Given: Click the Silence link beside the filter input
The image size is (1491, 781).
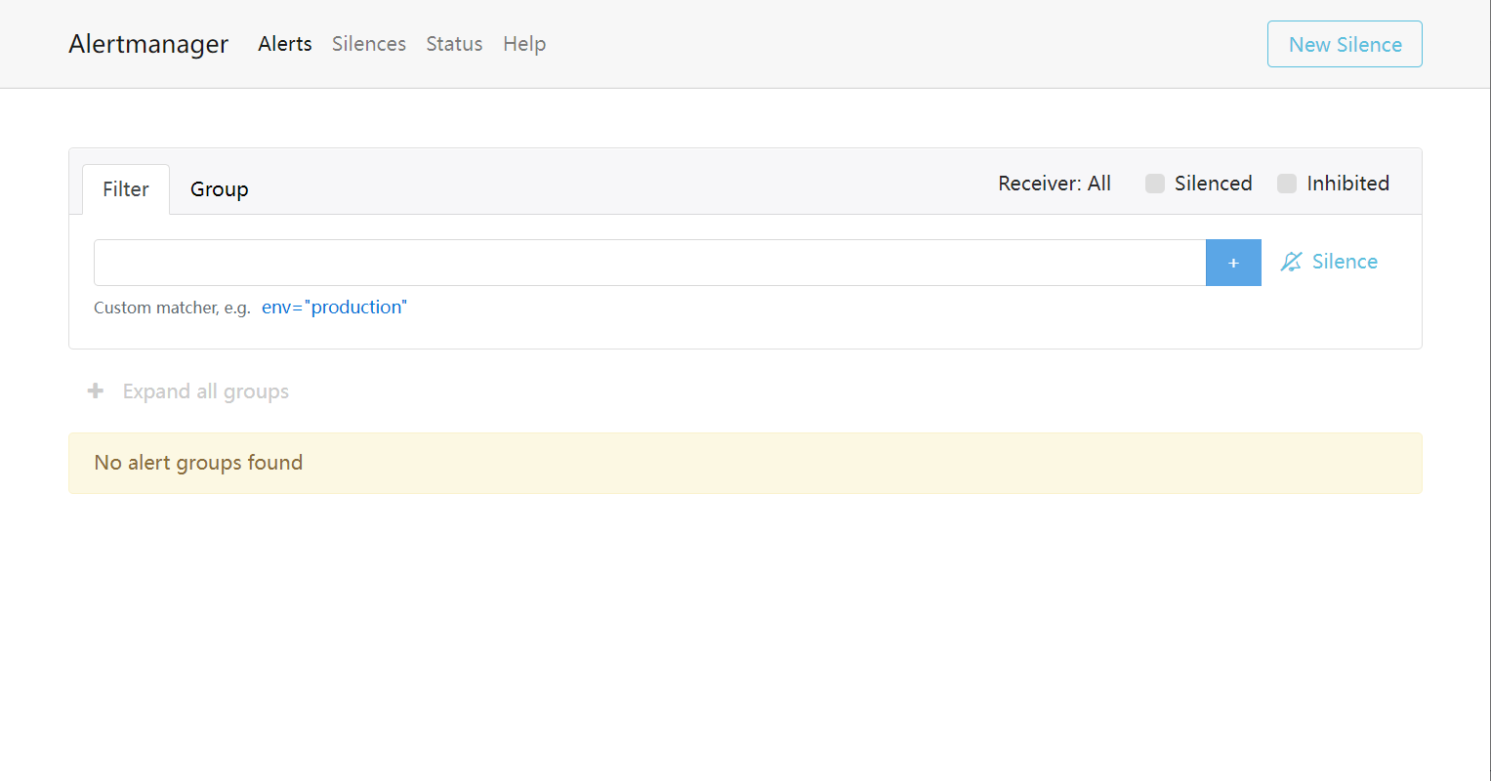Looking at the screenshot, I should (1329, 262).
